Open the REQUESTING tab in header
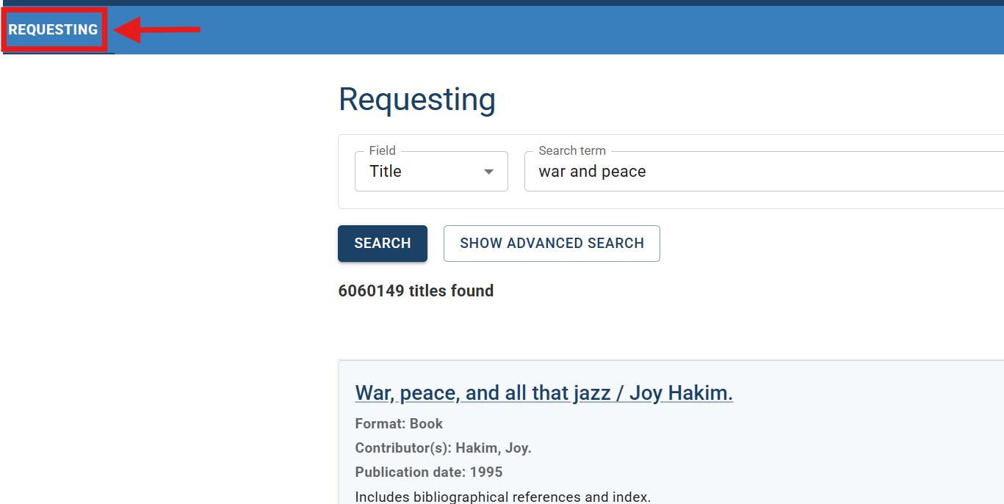1004x504 pixels. pos(53,30)
